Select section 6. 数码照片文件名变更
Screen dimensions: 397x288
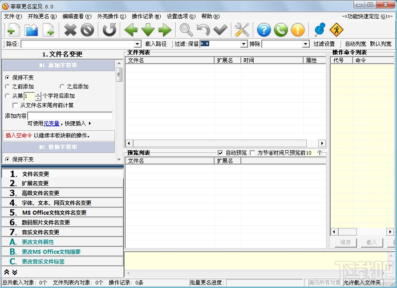pyautogui.click(x=62, y=222)
